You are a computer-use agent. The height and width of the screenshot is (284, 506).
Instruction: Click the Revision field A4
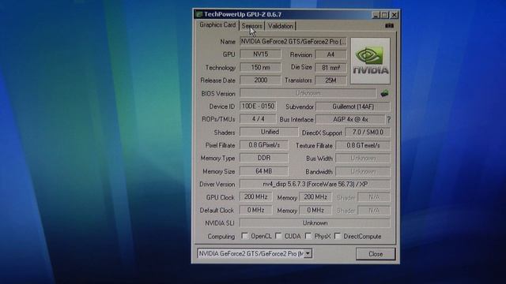coord(330,54)
